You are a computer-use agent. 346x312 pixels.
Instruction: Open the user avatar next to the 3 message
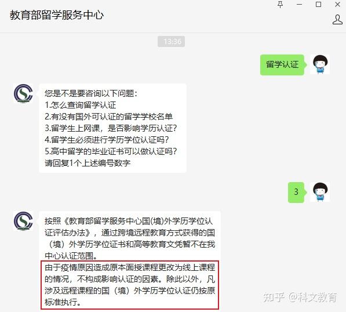[320, 192]
